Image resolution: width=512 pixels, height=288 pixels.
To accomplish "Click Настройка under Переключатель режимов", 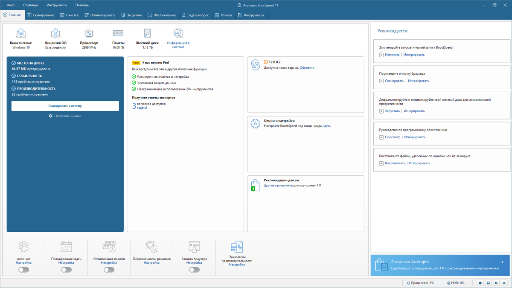I will 151,263.
